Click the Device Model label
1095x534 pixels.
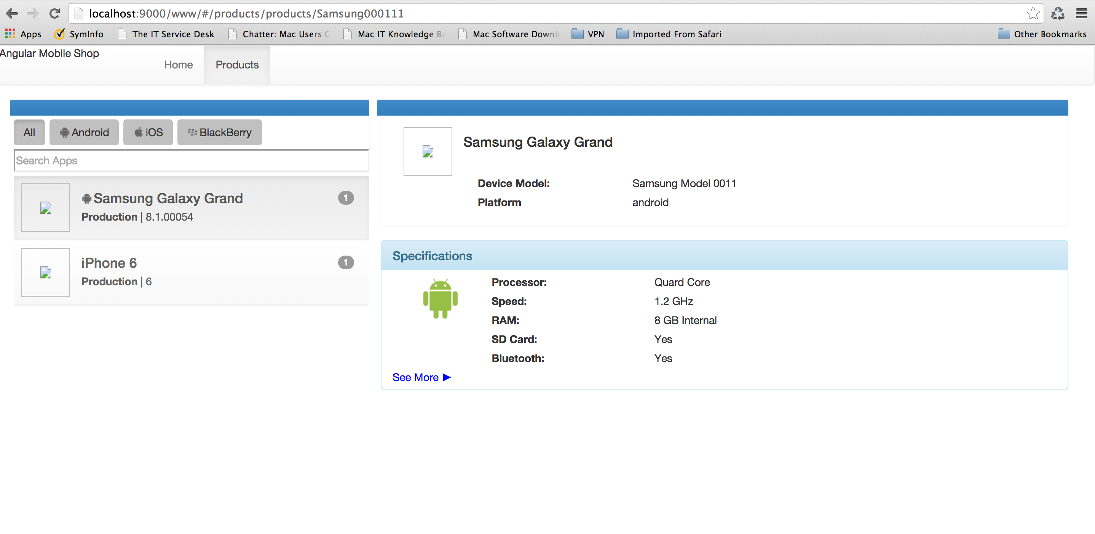tap(514, 183)
